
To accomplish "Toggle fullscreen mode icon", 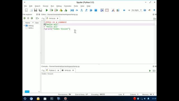I will click(x=107, y=10).
